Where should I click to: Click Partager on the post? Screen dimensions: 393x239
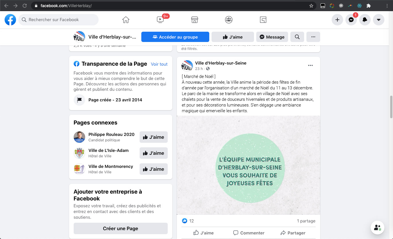pyautogui.click(x=293, y=233)
